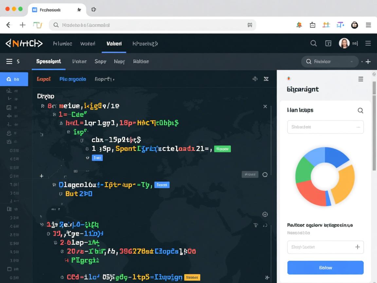Open the Shseiteis dropdown in the right panel
This screenshot has height=283, width=377.
pyautogui.click(x=325, y=127)
